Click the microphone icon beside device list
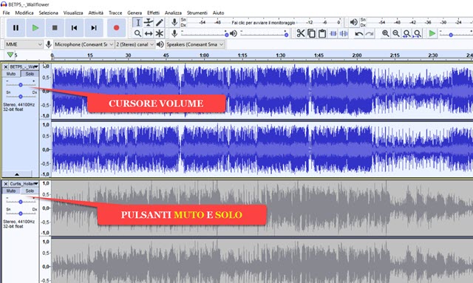This screenshot has width=473, height=283. pyautogui.click(x=48, y=44)
